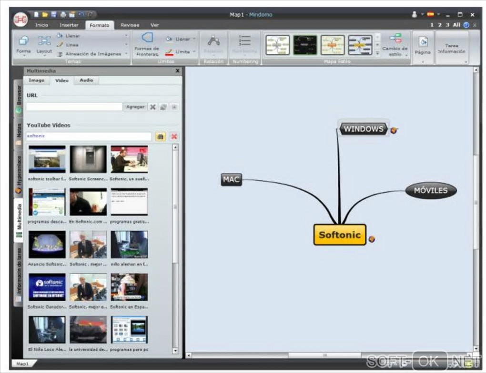Click the Redo arrow icon
Viewport: 486px width, 373px height.
point(91,14)
